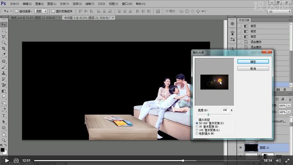Open the opacity 100% dropdown arrow
Screen dimensions: 293x165
[x=289, y=106]
